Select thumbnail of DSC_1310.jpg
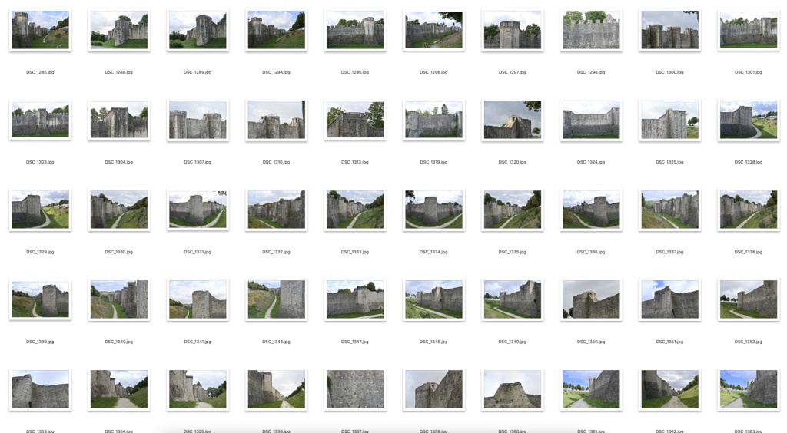 [x=276, y=120]
